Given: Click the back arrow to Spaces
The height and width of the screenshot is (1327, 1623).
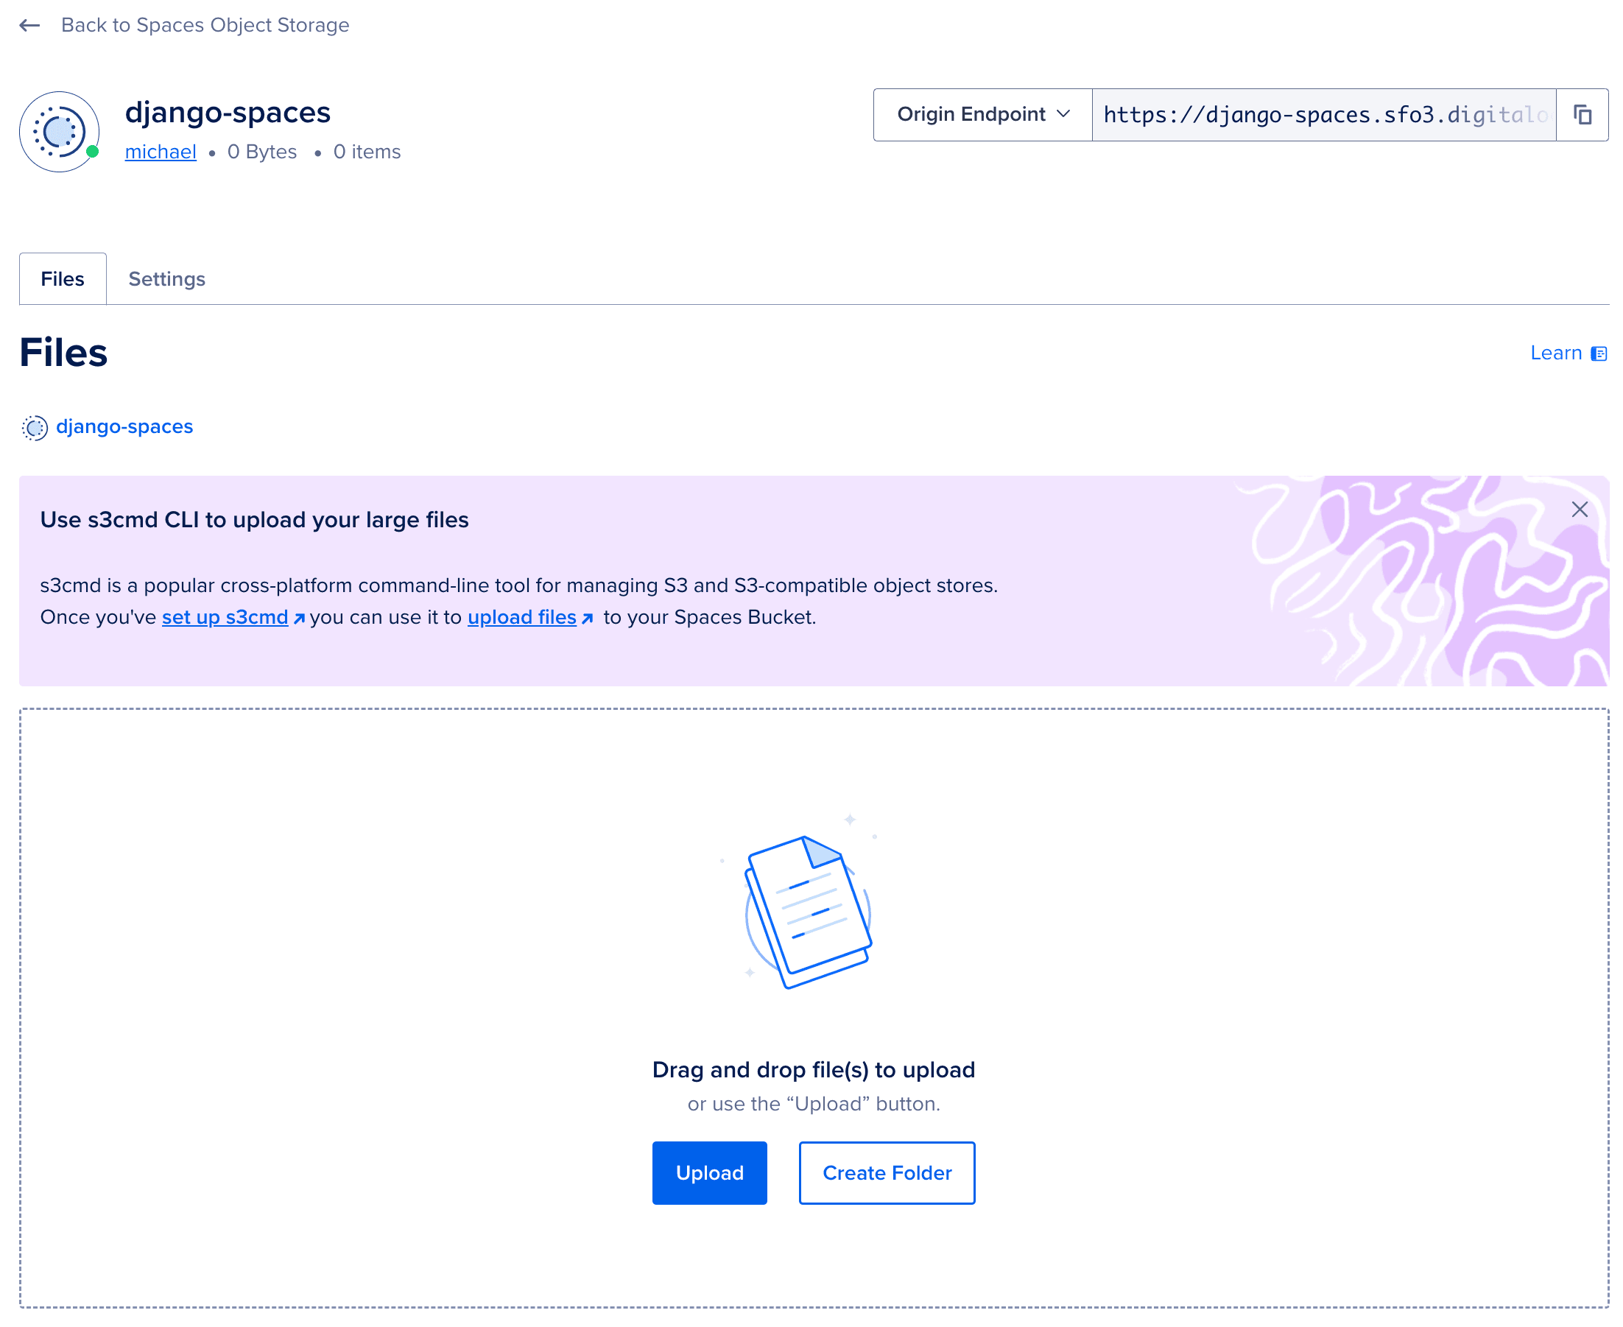Looking at the screenshot, I should (x=29, y=25).
